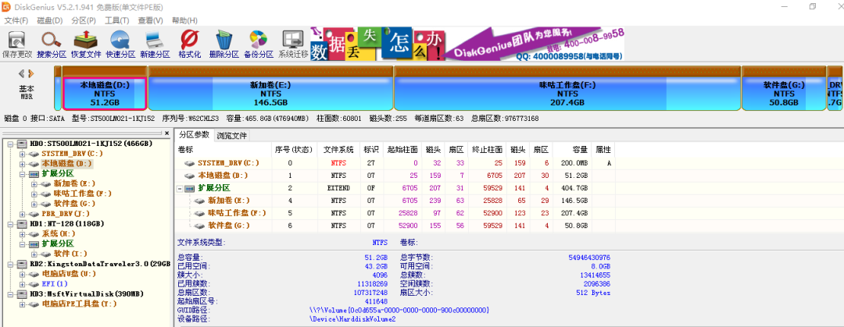Open the 文件(F) menu
This screenshot has width=844, height=327.
coord(16,20)
